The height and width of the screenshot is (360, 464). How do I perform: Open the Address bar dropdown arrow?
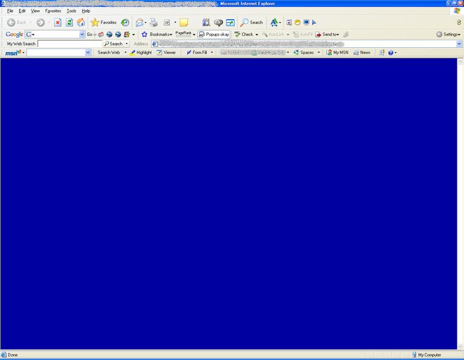tap(459, 44)
